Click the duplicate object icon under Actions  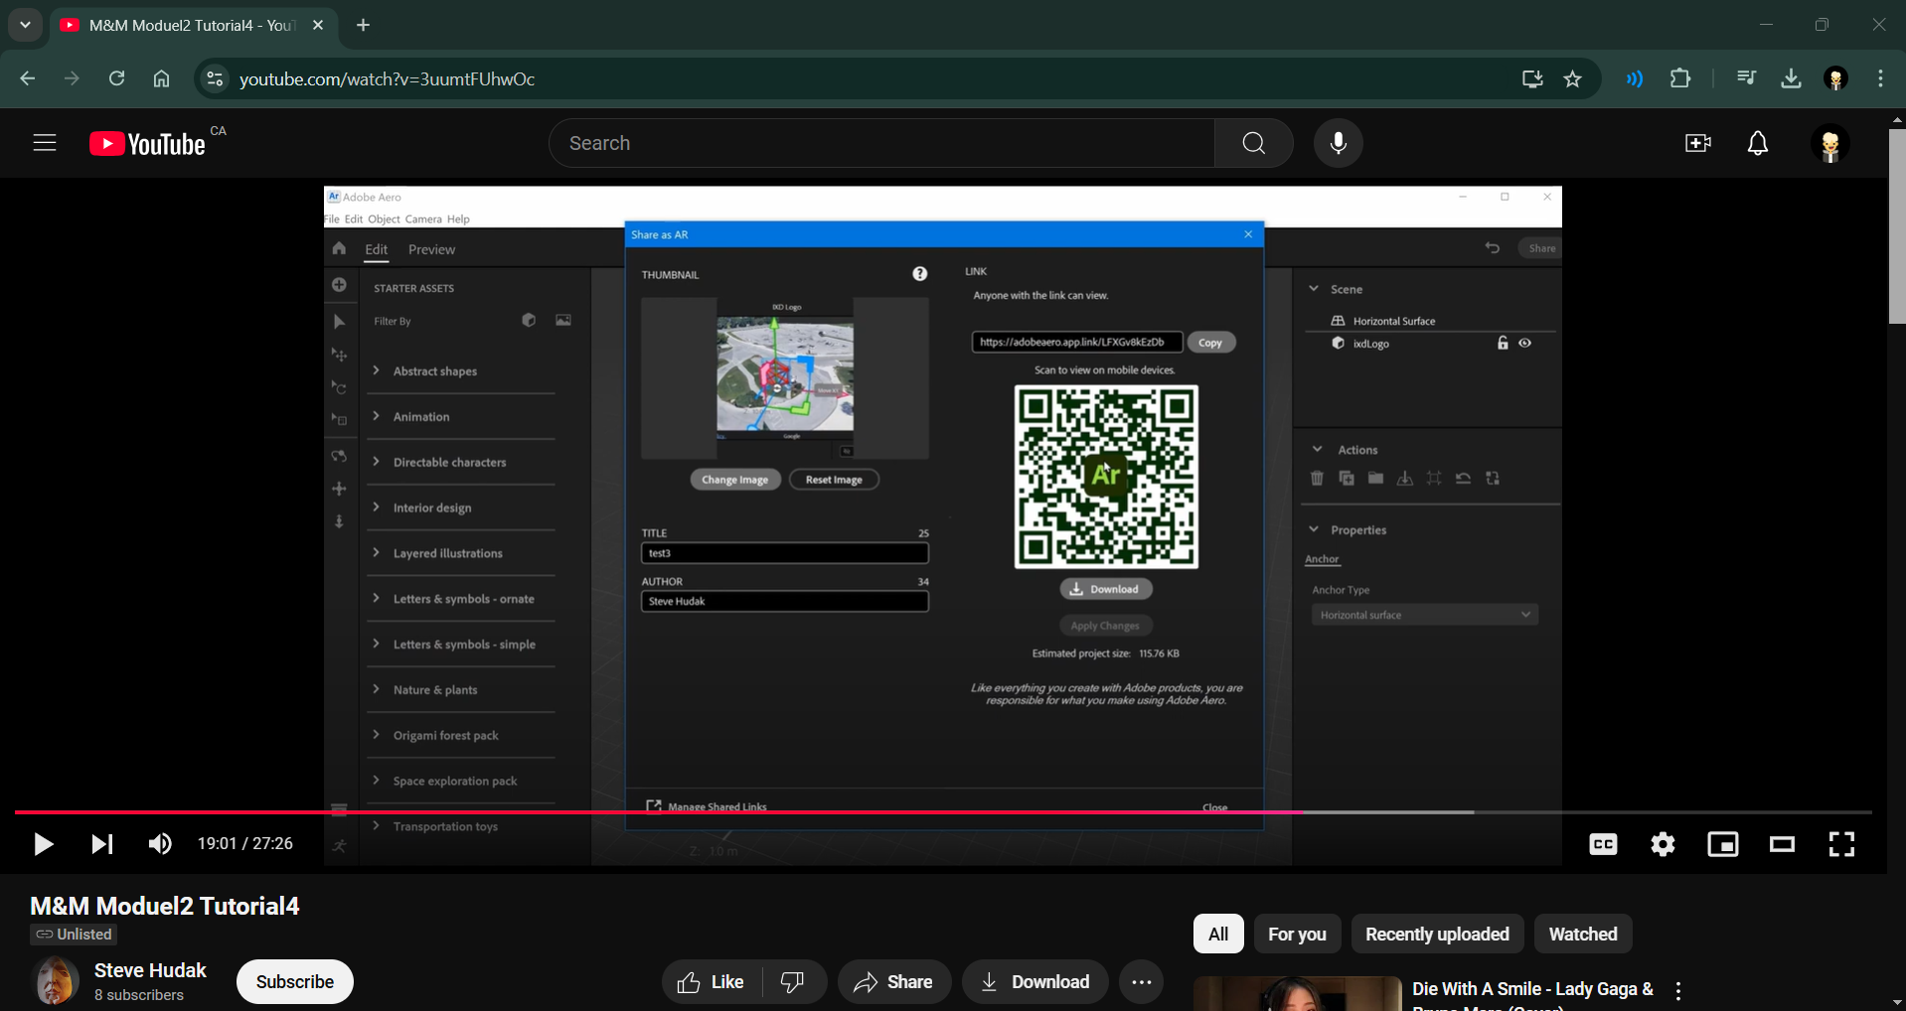(1347, 478)
